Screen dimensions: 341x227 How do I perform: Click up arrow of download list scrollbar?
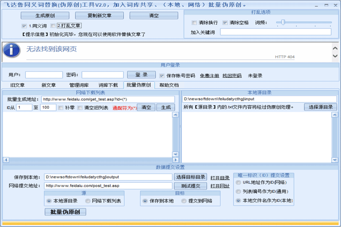(x=176, y=115)
